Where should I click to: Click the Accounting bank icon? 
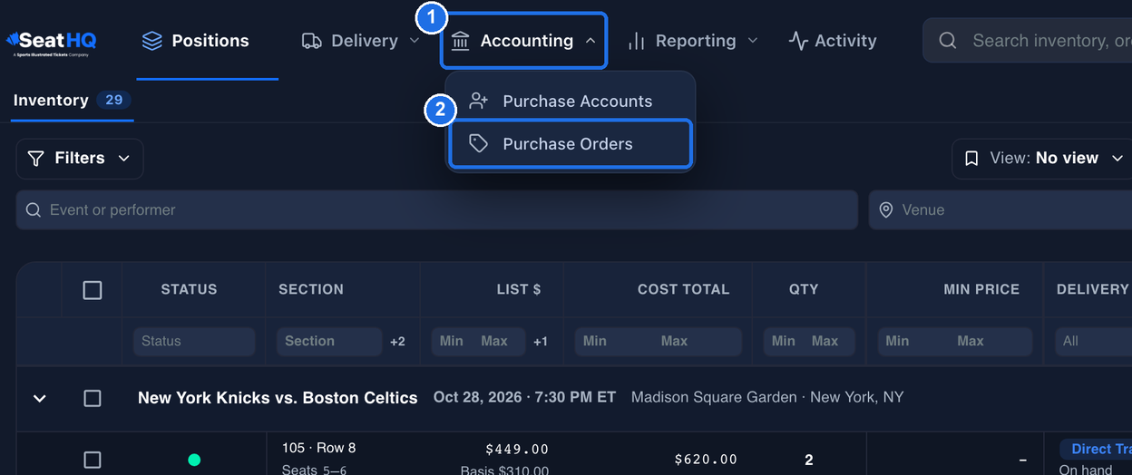(460, 41)
